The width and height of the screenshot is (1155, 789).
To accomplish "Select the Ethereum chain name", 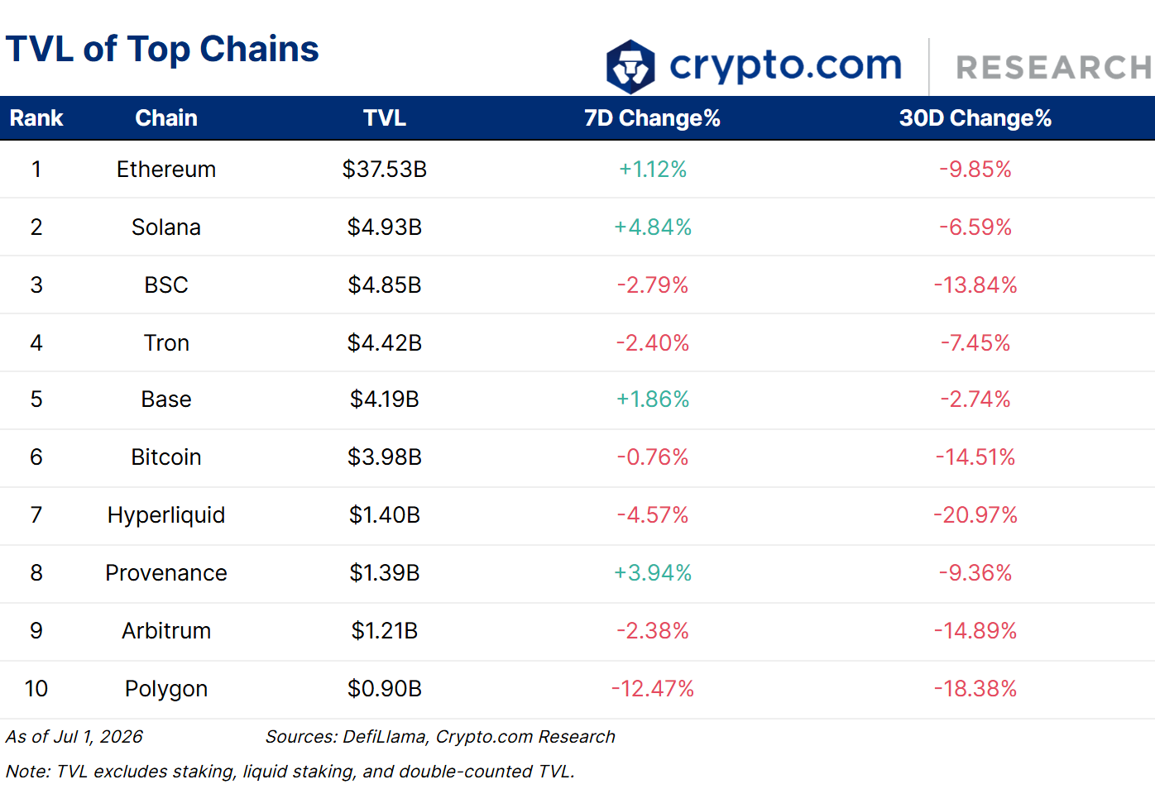I will [x=166, y=170].
